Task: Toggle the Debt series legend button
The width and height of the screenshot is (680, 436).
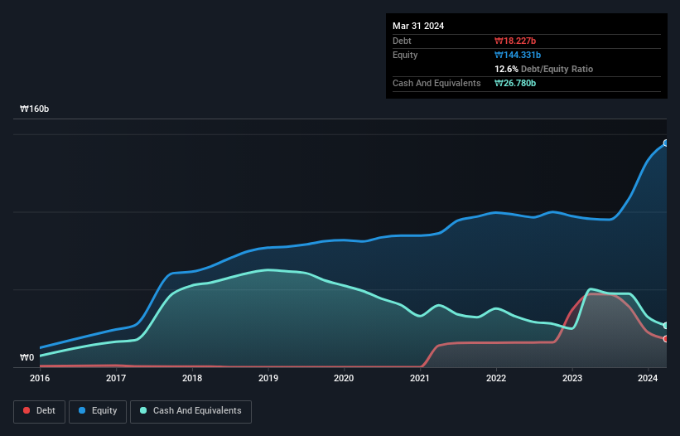Action: click(40, 411)
